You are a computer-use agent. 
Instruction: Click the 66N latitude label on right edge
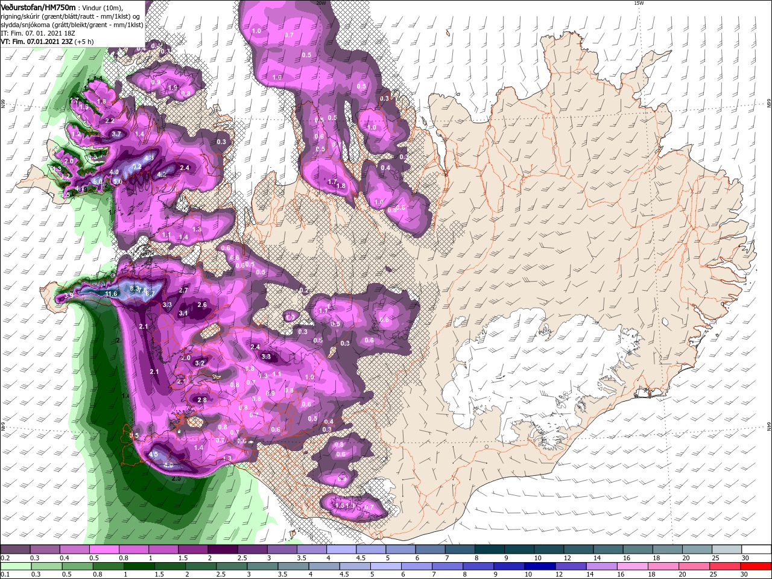pos(769,104)
